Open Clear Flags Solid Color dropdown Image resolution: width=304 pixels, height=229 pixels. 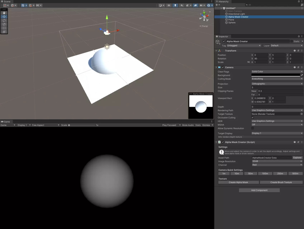point(277,72)
